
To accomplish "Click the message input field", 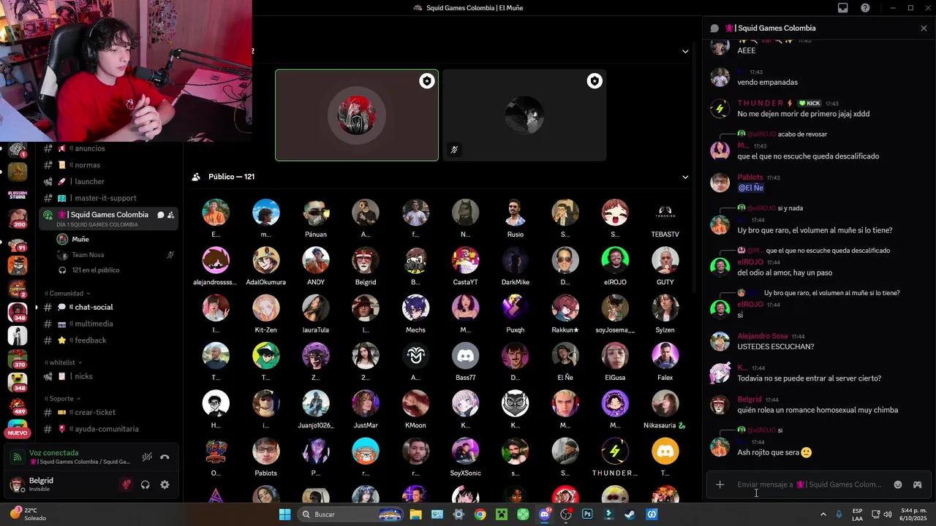I will point(810,484).
